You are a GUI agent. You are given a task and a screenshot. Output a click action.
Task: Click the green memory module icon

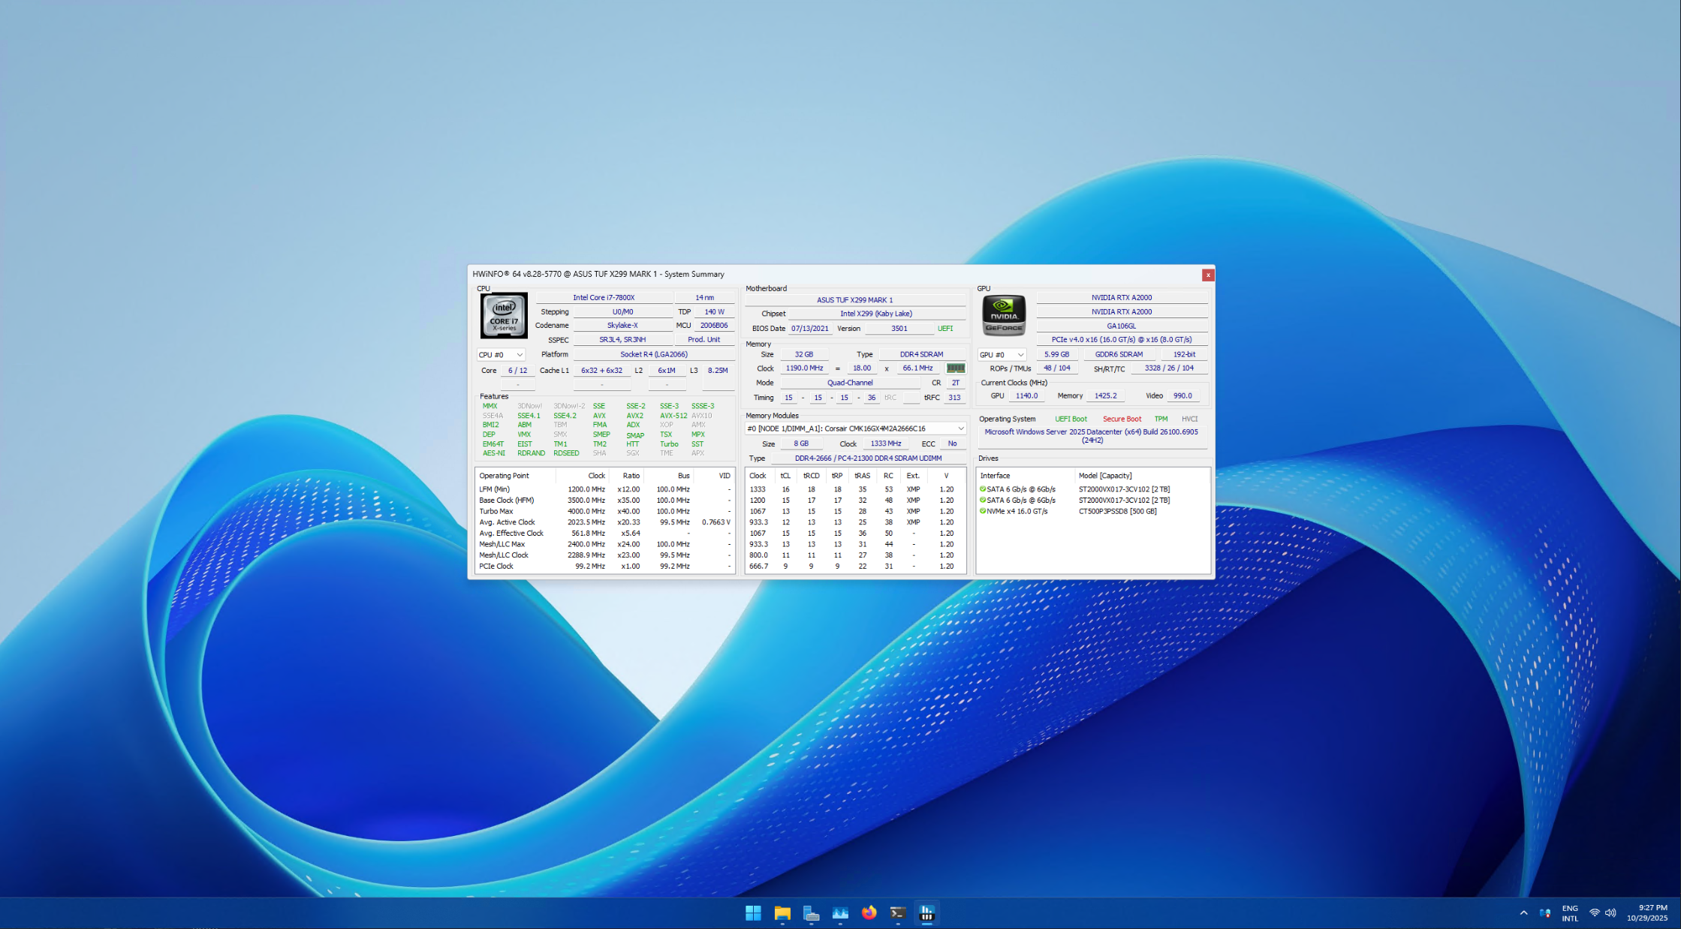click(x=955, y=368)
